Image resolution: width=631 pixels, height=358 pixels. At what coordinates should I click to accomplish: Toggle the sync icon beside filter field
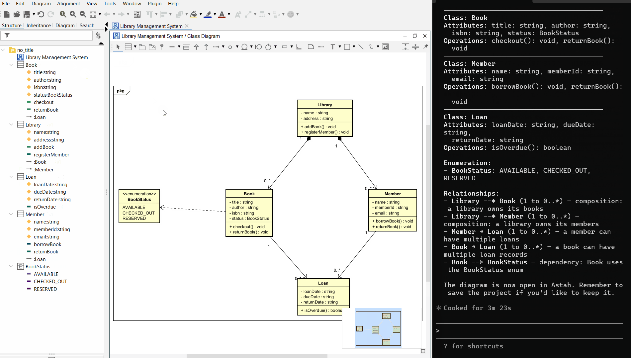[98, 36]
